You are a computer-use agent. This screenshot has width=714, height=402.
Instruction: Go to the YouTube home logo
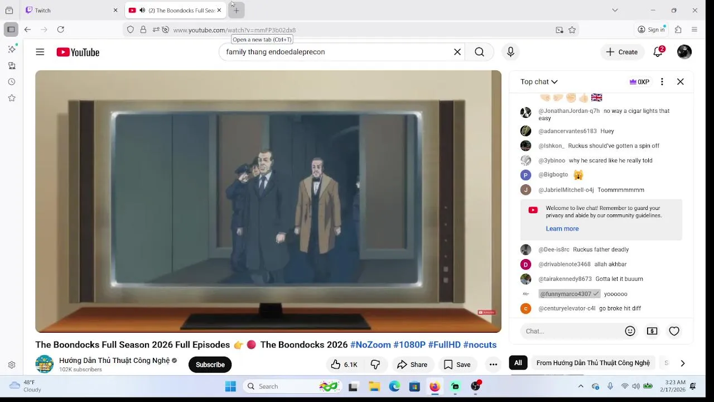[x=78, y=52]
